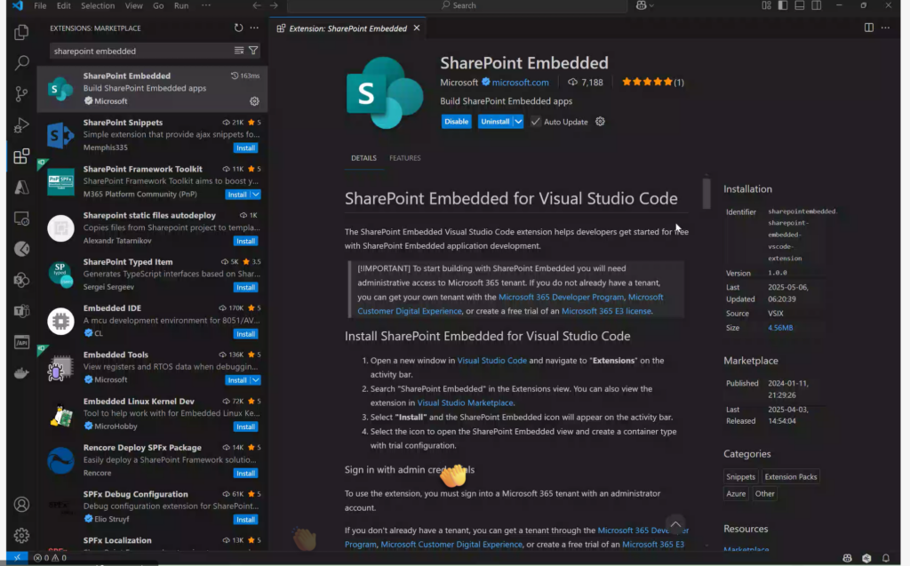The image size is (910, 566).
Task: Select the Extension Packs category tag
Action: tap(790, 476)
